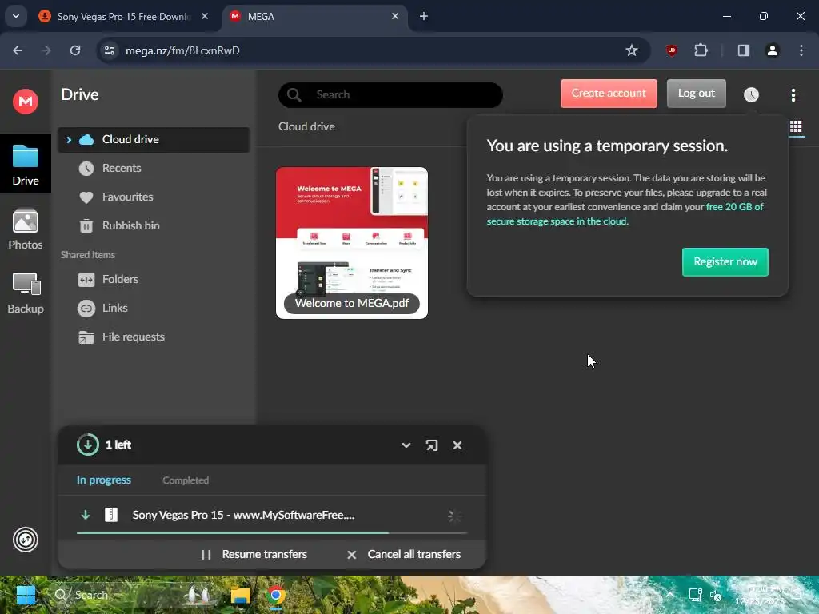Expand the Cloud drive tree chevron

click(x=69, y=139)
